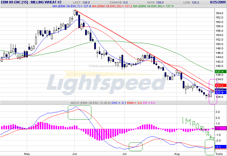
Task: Click the magenta 0.2 MACD tag
Action: [221, 128]
